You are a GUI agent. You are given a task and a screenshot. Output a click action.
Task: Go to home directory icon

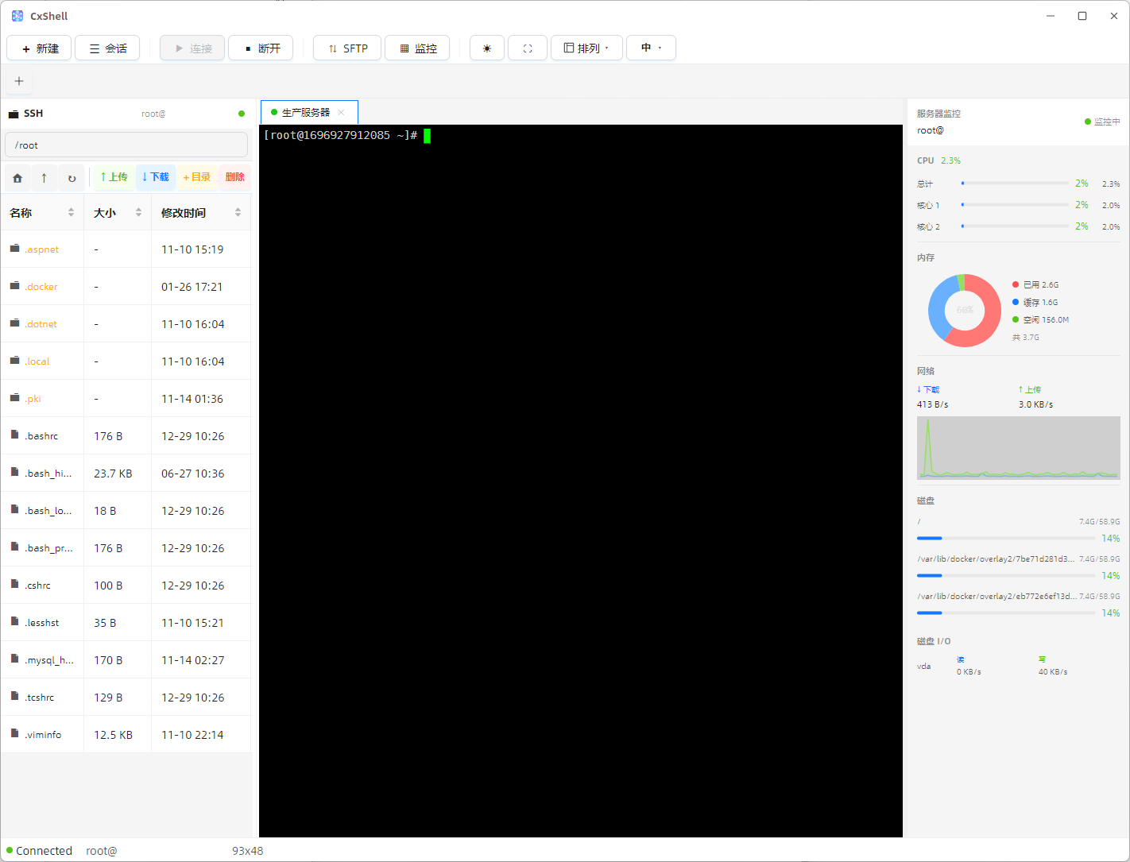click(x=17, y=178)
